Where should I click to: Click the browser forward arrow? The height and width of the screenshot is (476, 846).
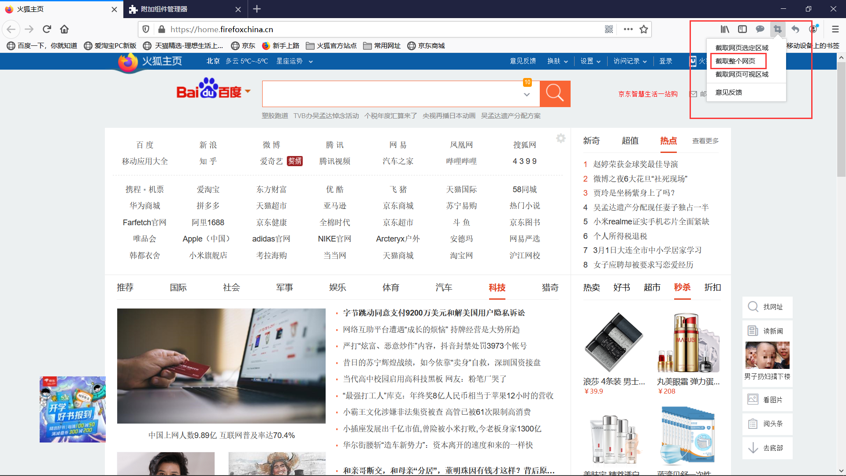pos(29,29)
